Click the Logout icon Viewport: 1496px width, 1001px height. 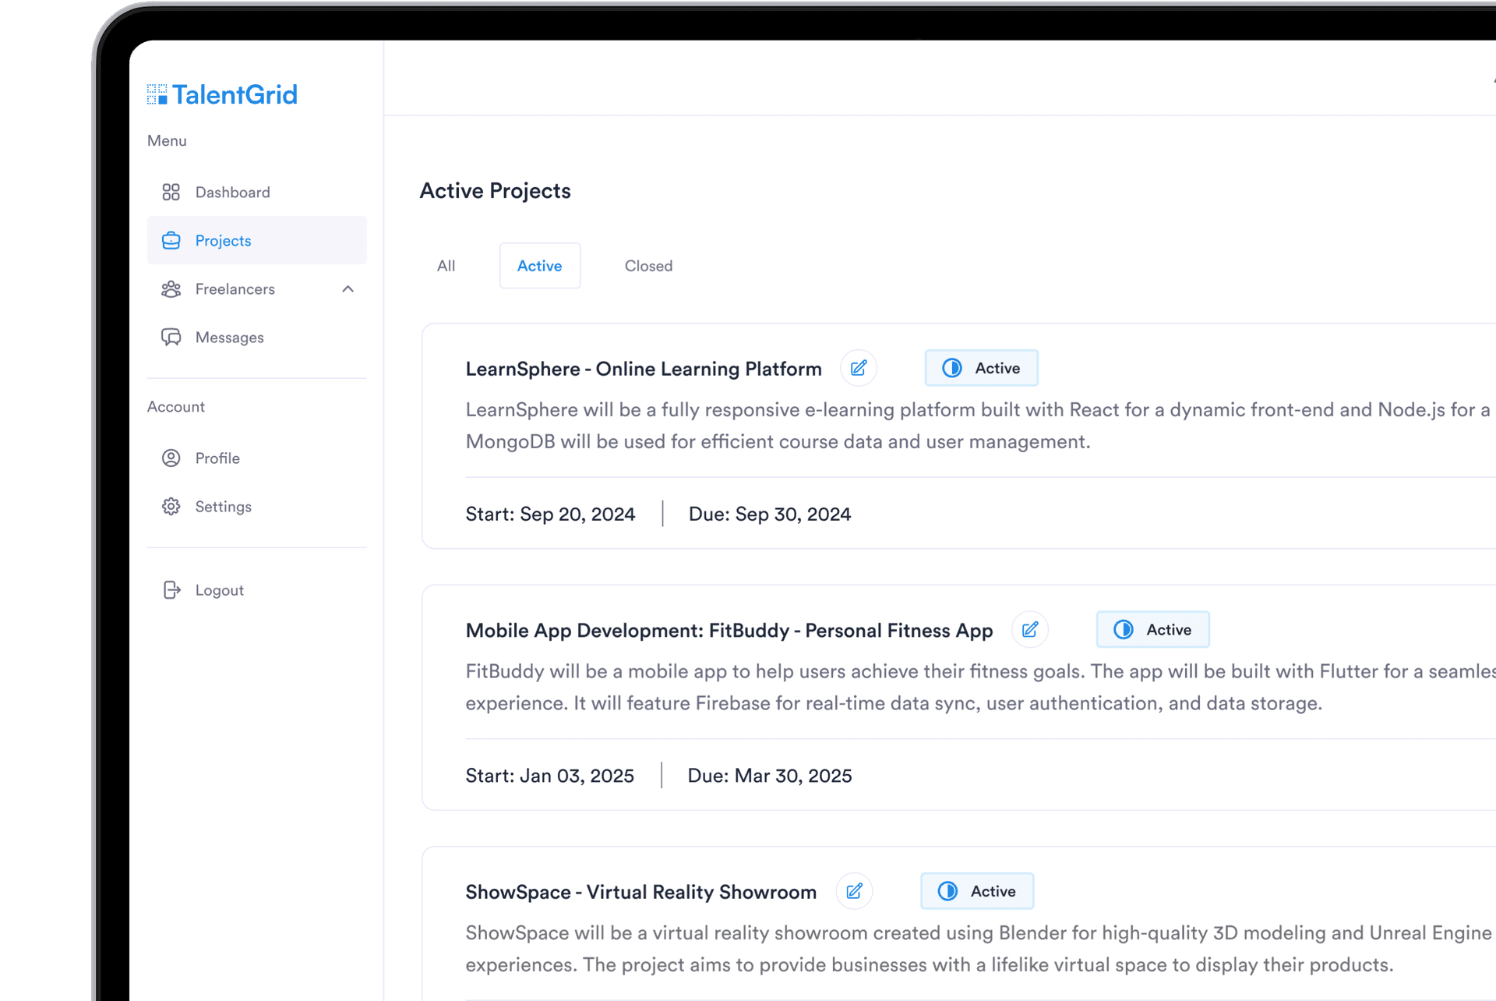[x=171, y=589]
